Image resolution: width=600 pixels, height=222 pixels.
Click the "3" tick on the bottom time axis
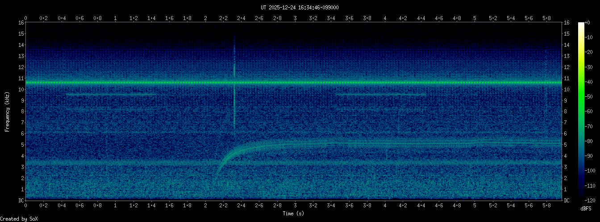296,206
